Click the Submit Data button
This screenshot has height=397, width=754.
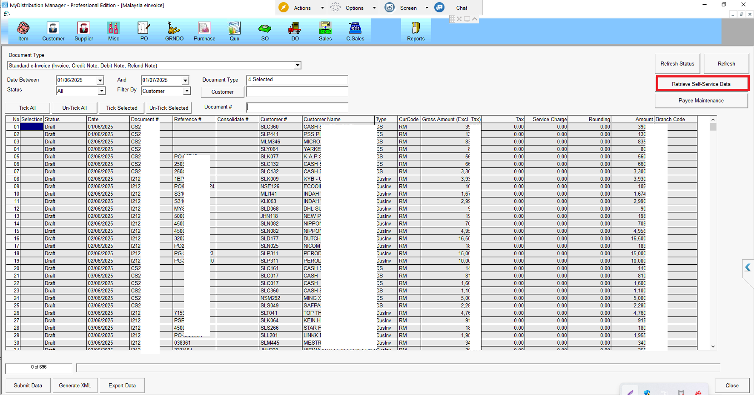click(28, 386)
